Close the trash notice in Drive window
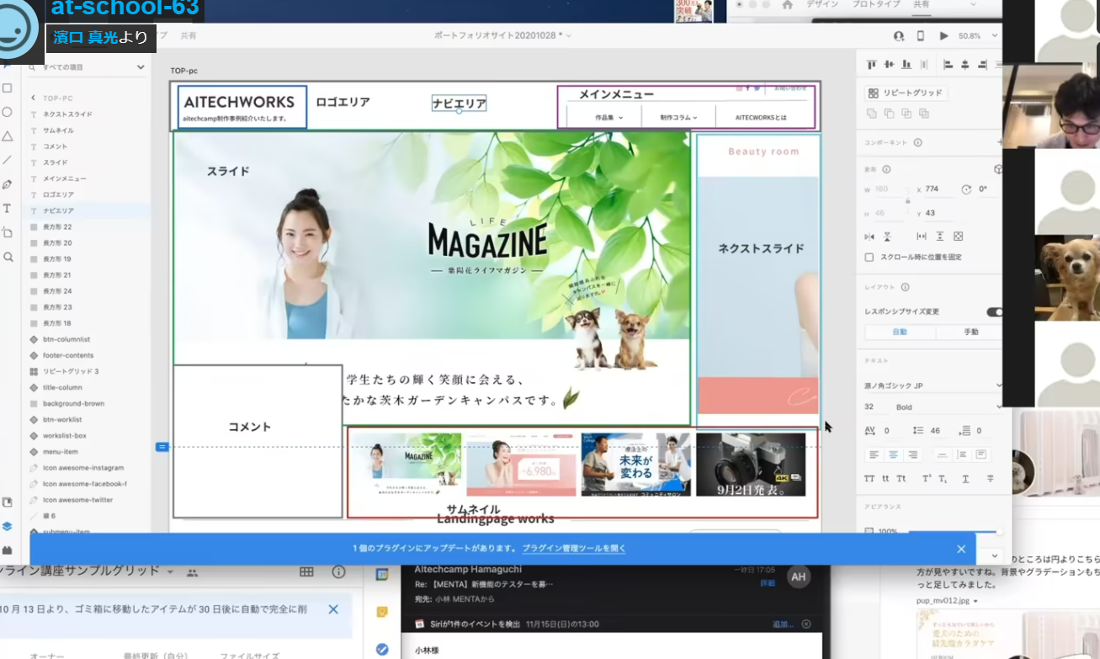The image size is (1100, 659). point(333,609)
